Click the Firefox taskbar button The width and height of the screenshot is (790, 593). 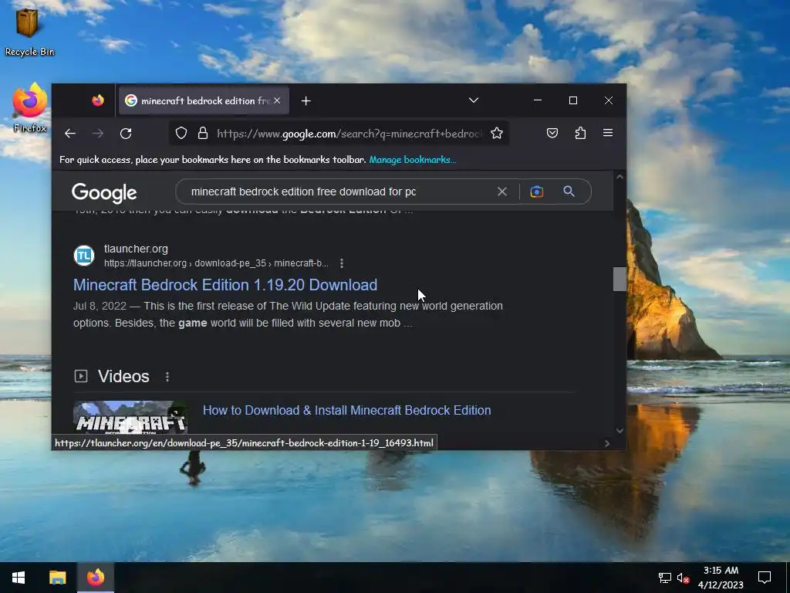[x=96, y=578]
